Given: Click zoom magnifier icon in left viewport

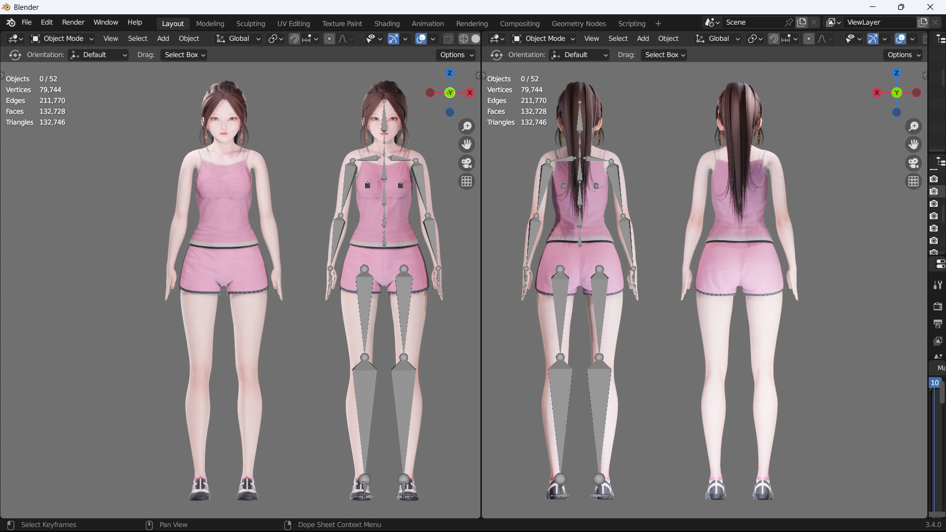Looking at the screenshot, I should pyautogui.click(x=467, y=127).
